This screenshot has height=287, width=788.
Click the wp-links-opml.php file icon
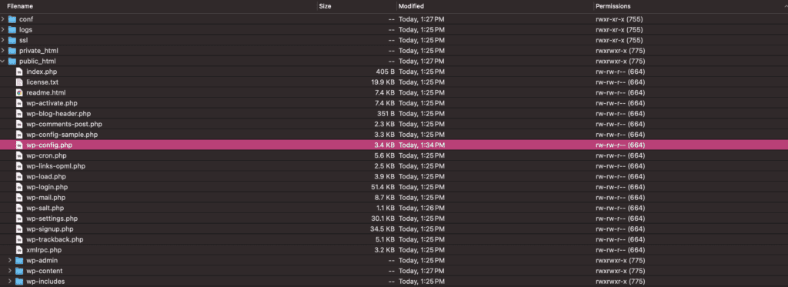point(19,166)
